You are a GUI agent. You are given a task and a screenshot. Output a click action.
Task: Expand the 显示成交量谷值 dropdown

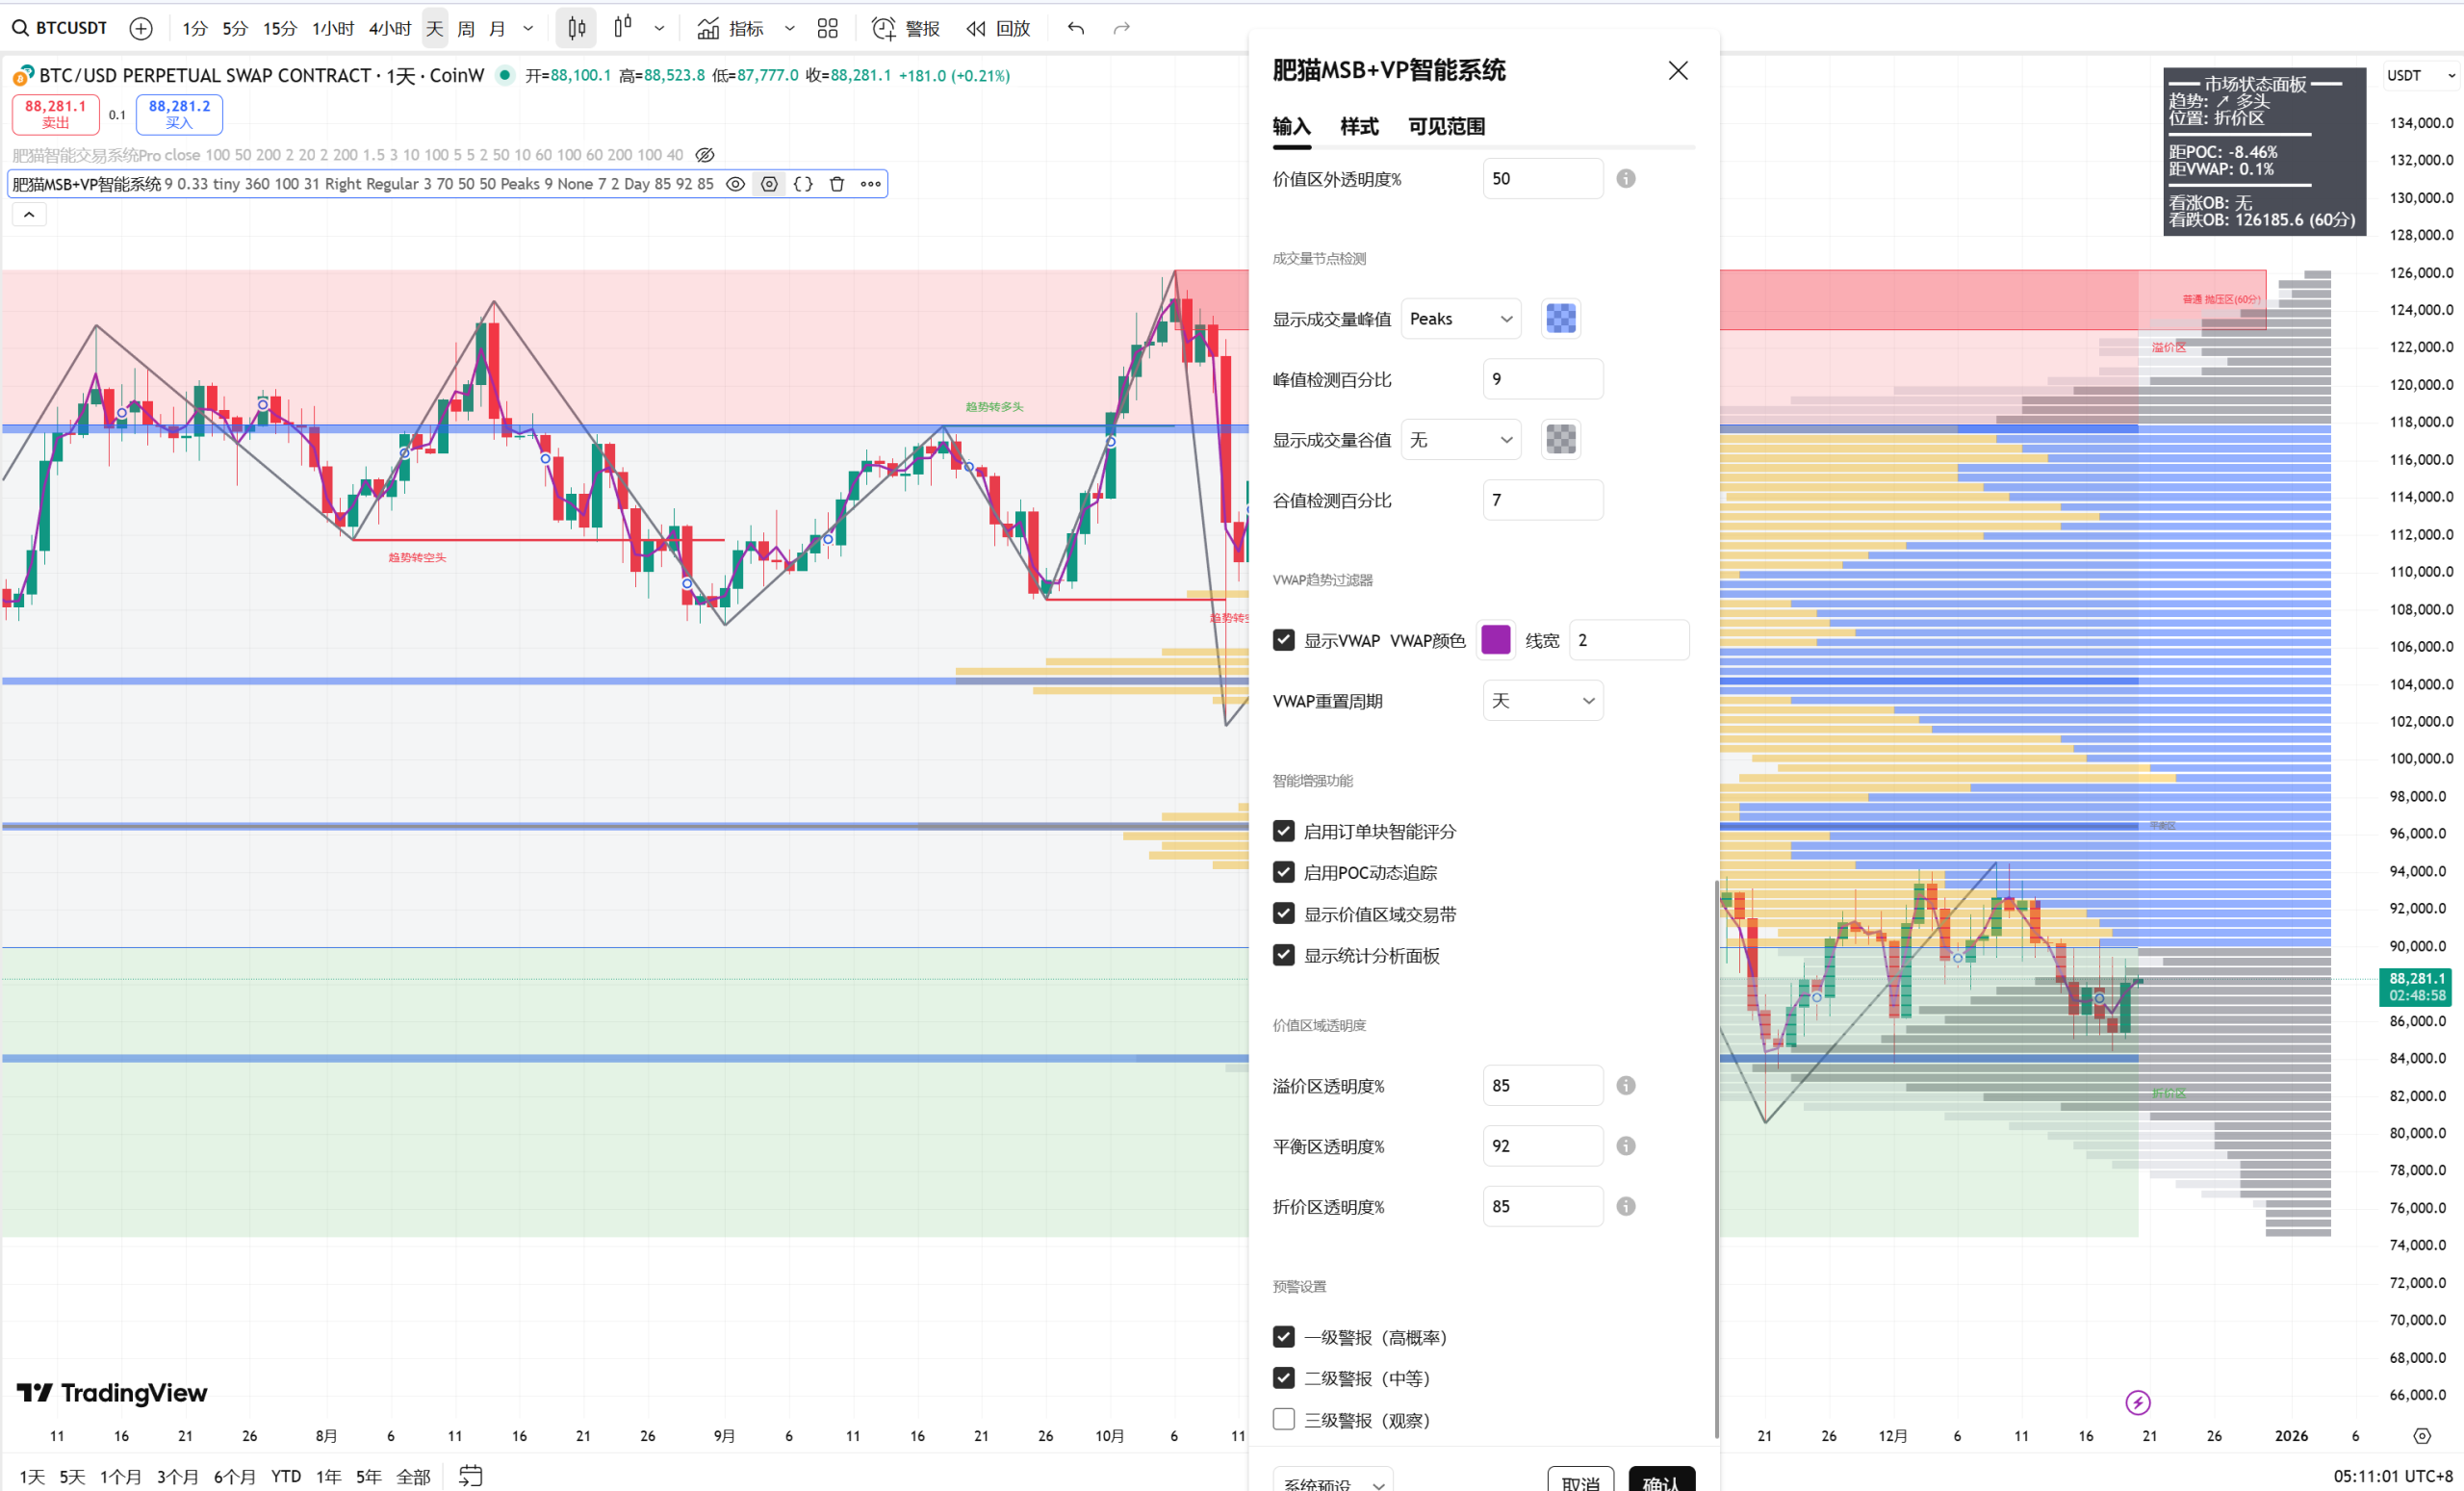pos(1461,440)
